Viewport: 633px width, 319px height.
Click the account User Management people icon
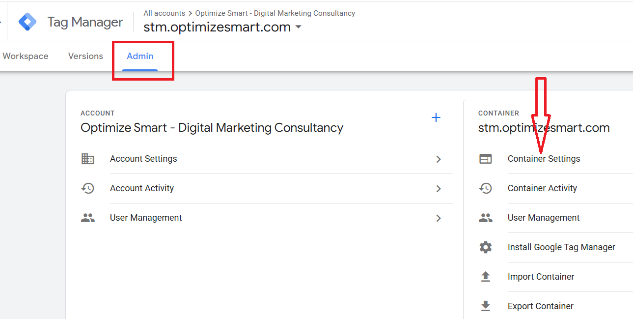[88, 218]
